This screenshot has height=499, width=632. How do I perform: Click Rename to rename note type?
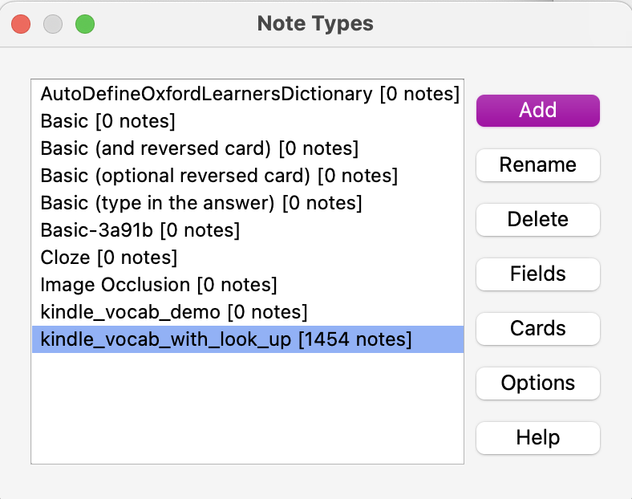tap(537, 165)
